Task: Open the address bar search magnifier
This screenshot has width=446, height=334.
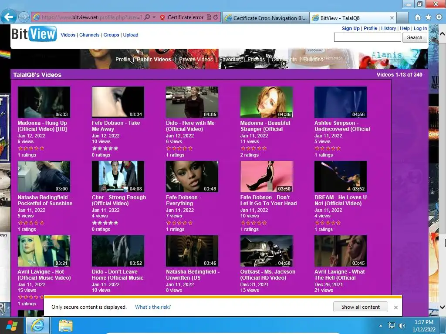Action: tap(147, 17)
